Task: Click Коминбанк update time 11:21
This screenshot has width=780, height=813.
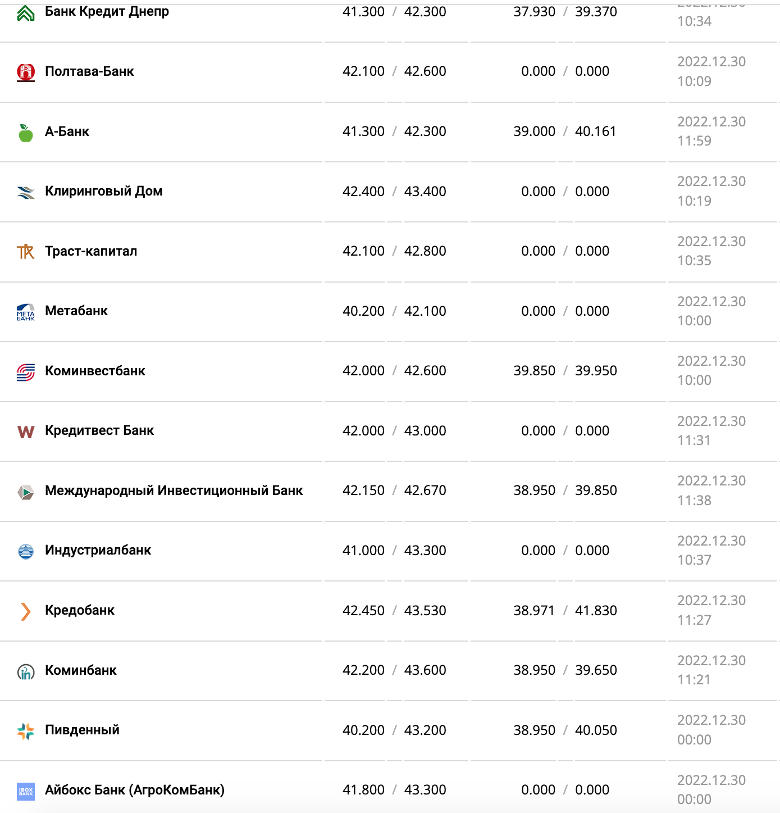Action: (694, 680)
